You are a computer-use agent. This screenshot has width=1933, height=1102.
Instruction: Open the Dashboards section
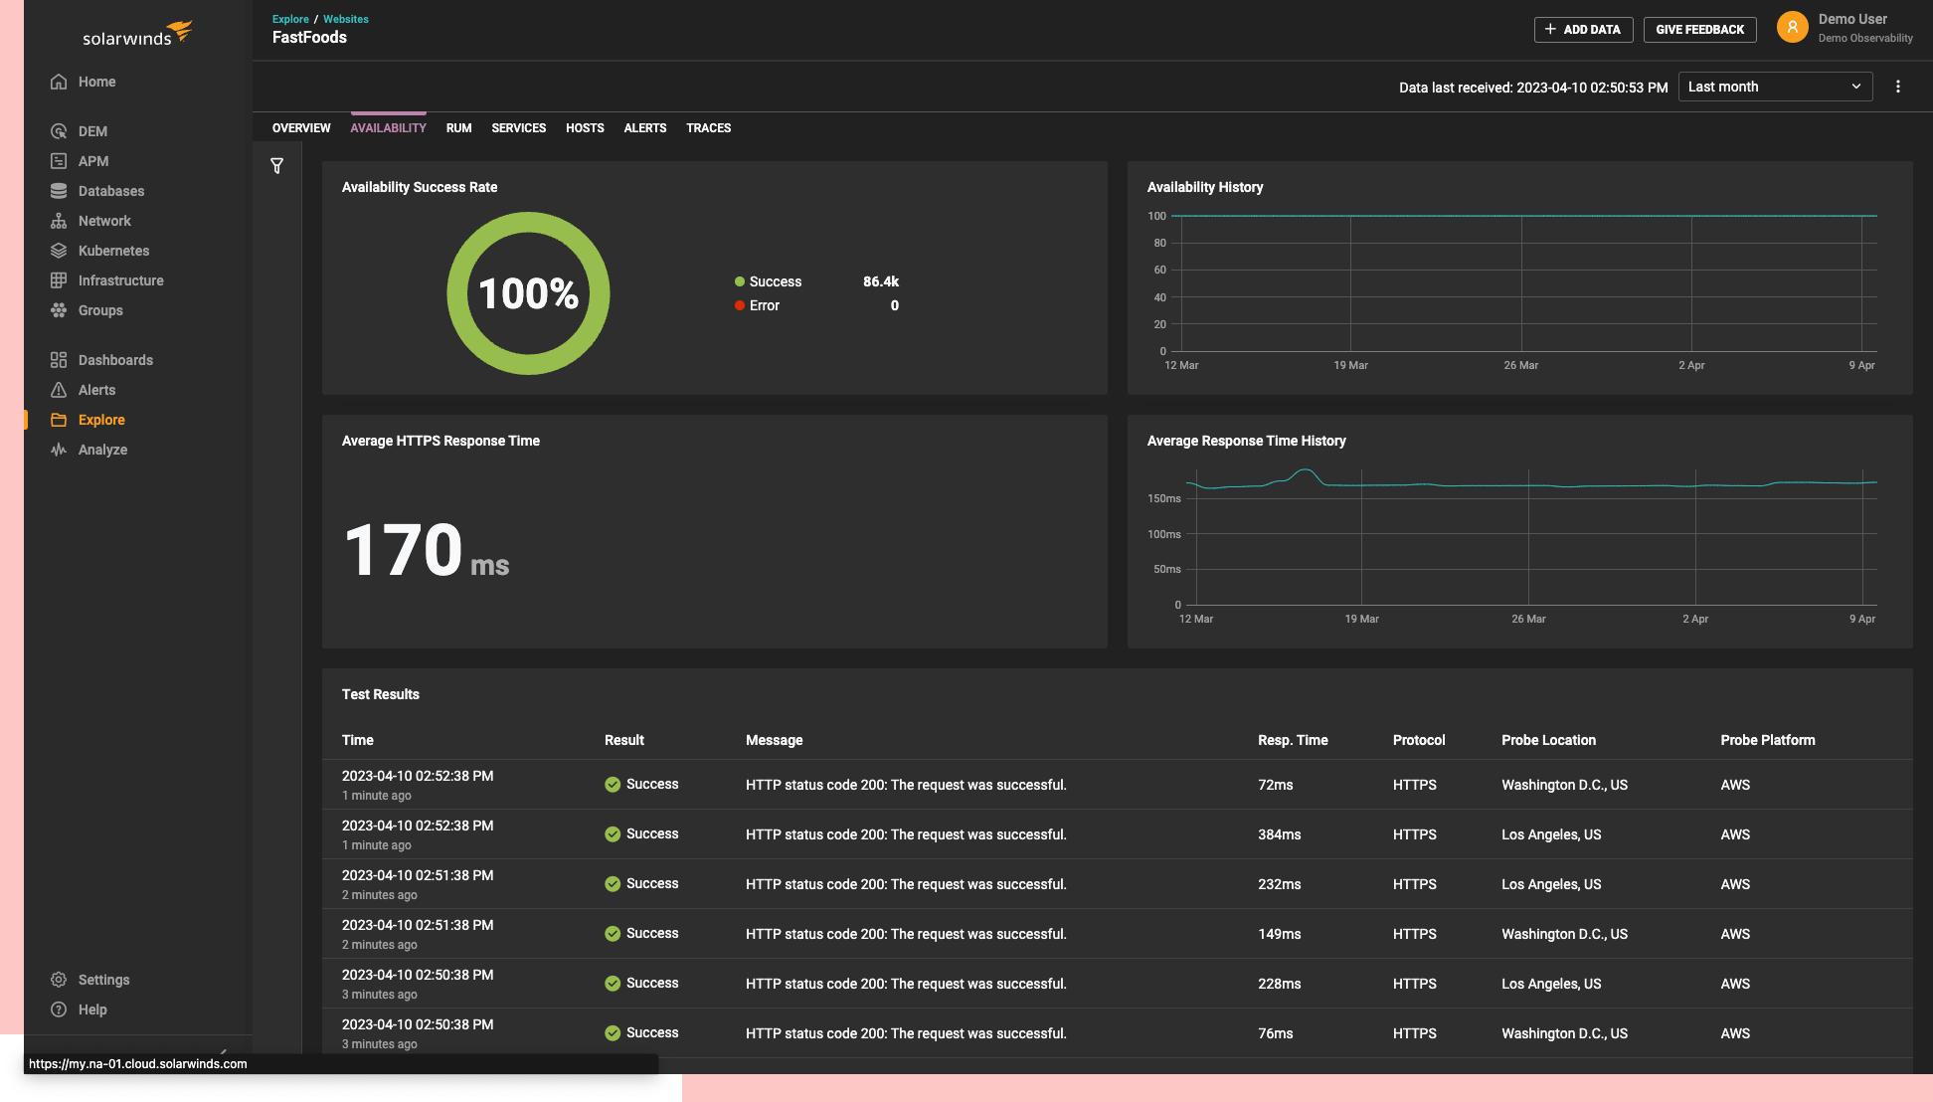click(x=115, y=359)
